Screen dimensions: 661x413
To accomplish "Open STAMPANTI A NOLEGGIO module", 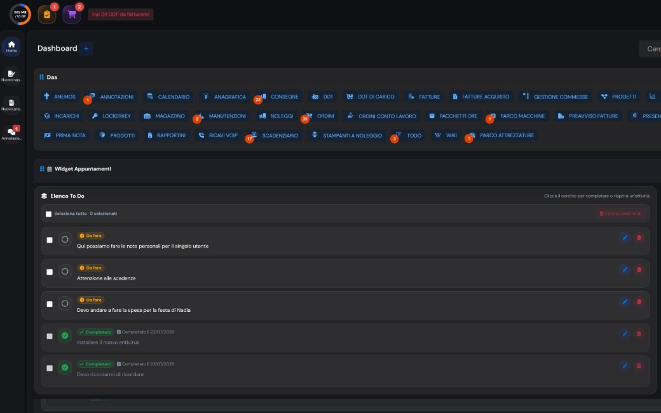I will coord(347,135).
